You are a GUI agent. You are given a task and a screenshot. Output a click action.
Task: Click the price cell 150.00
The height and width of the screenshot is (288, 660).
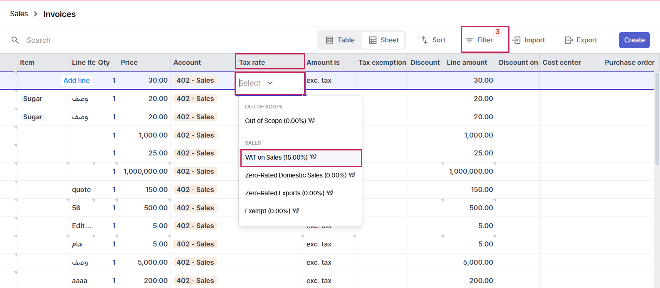(144, 190)
